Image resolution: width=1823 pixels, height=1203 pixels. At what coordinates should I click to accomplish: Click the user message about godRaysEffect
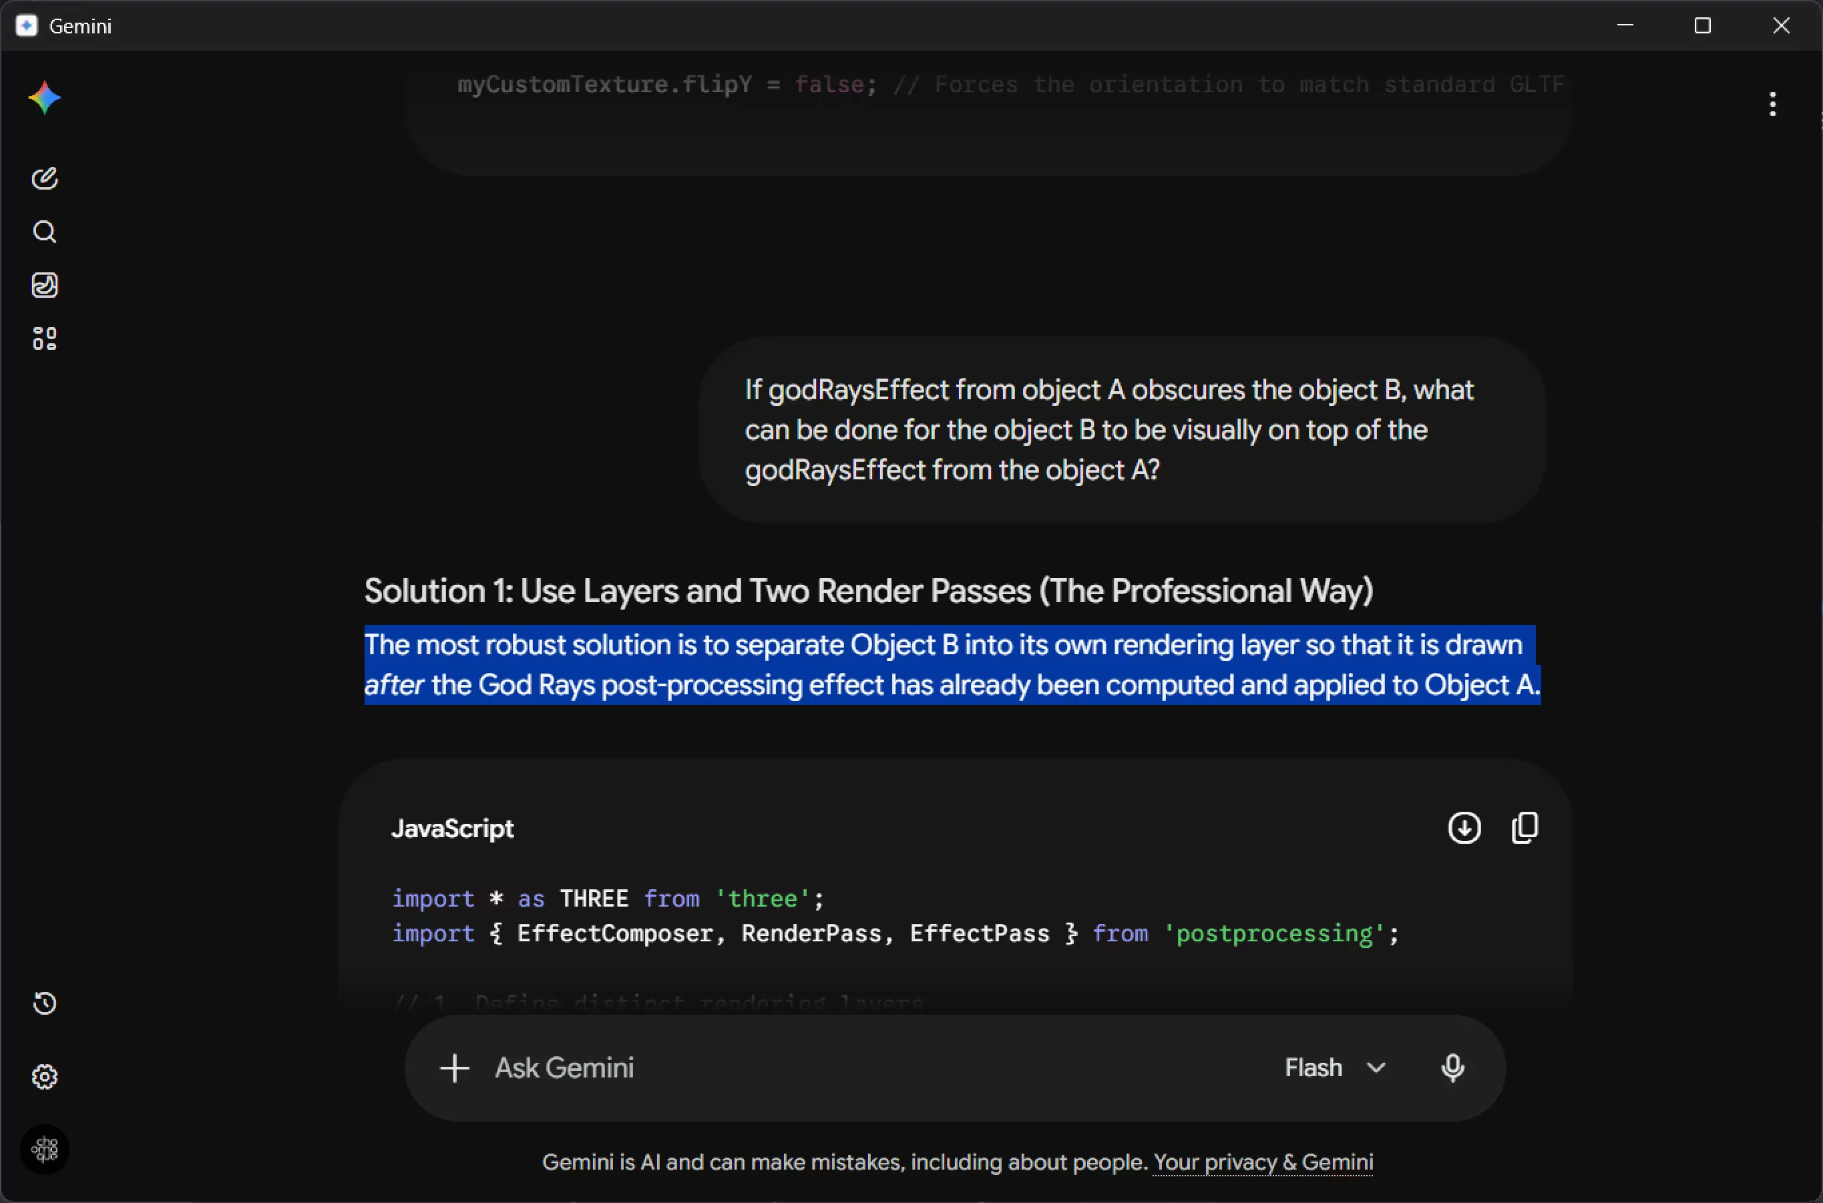point(1122,430)
